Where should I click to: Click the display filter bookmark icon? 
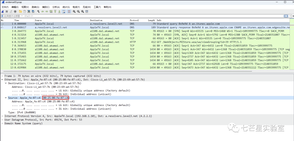click(x=2, y=16)
